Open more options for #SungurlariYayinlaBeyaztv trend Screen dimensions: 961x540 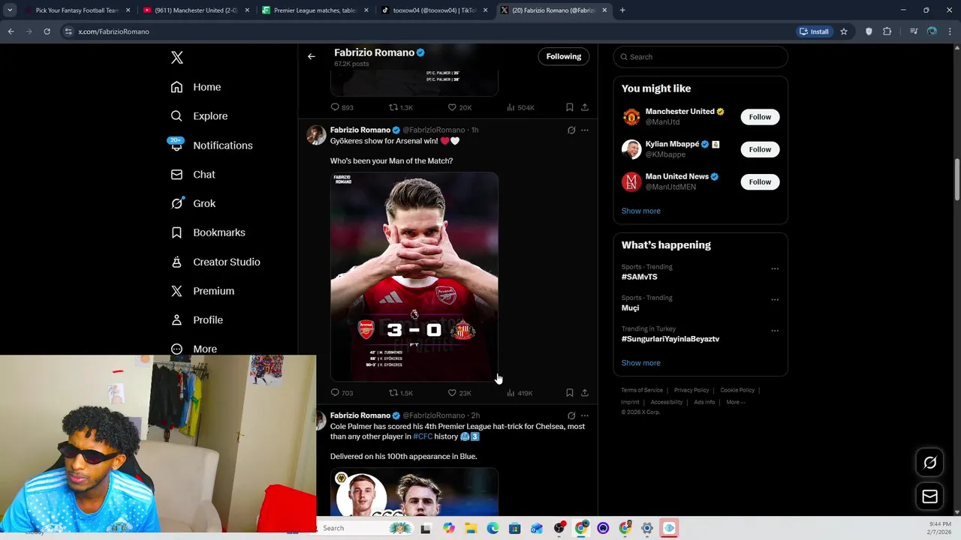[x=775, y=330]
